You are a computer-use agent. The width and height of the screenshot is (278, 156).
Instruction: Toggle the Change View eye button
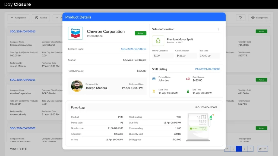(259, 18)
